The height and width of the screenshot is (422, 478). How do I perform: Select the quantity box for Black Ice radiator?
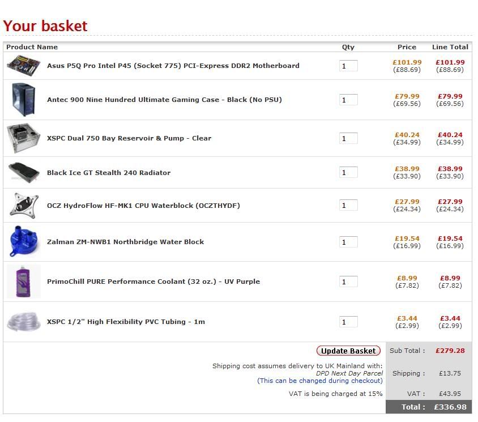348,173
